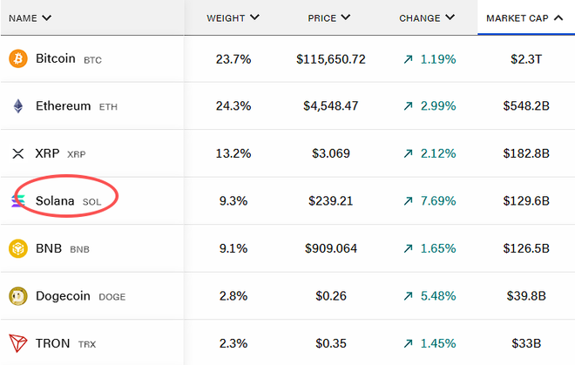This screenshot has width=575, height=365.
Task: Open the Solana coin name link
Action: [x=55, y=201]
